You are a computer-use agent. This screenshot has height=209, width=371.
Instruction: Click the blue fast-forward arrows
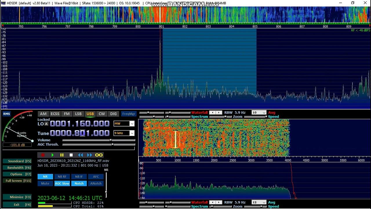(x=90, y=155)
